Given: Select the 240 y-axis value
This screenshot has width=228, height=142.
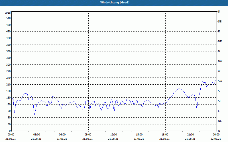Looking at the screenshot, I should tap(9, 78).
